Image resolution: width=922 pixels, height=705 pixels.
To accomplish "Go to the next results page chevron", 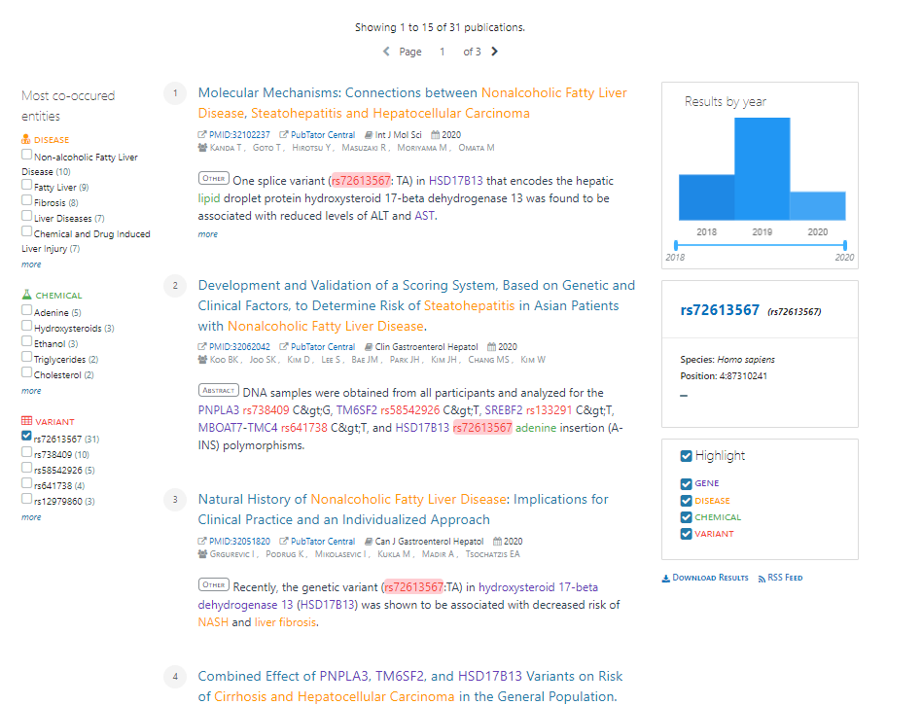I will click(494, 52).
